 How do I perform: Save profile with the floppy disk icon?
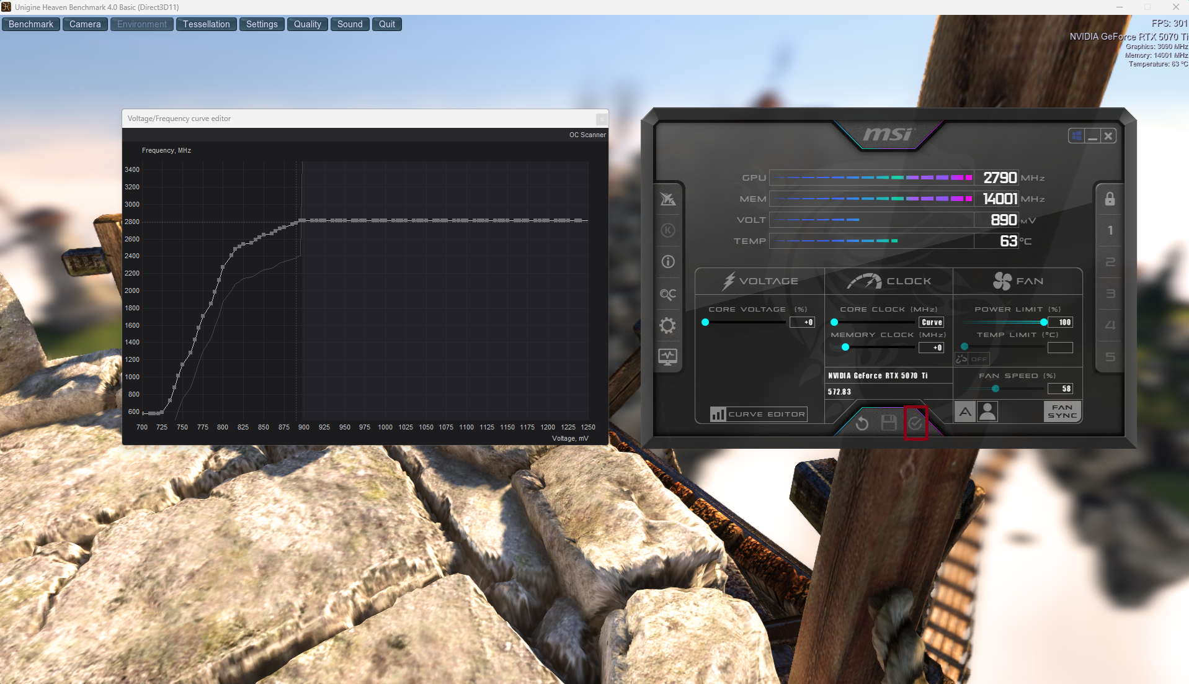(x=889, y=423)
